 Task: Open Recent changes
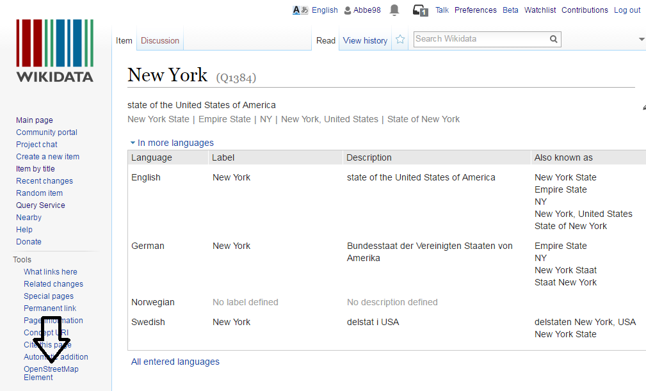pyautogui.click(x=44, y=181)
